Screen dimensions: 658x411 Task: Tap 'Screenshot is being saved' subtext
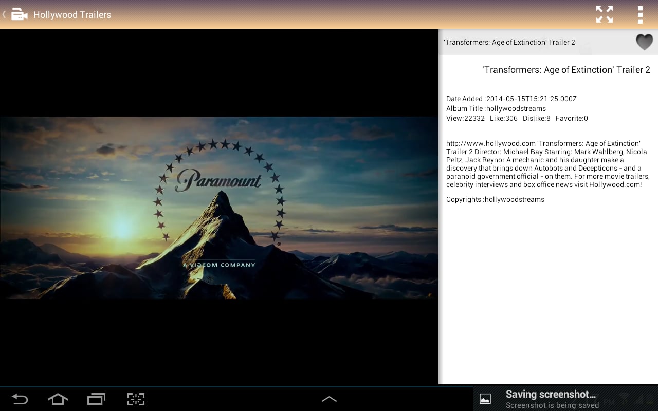[552, 405]
